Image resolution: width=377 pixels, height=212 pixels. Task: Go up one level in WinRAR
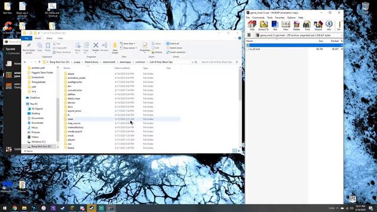pos(249,35)
